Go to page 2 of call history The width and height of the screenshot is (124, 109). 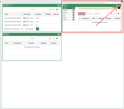click(x=40, y=29)
